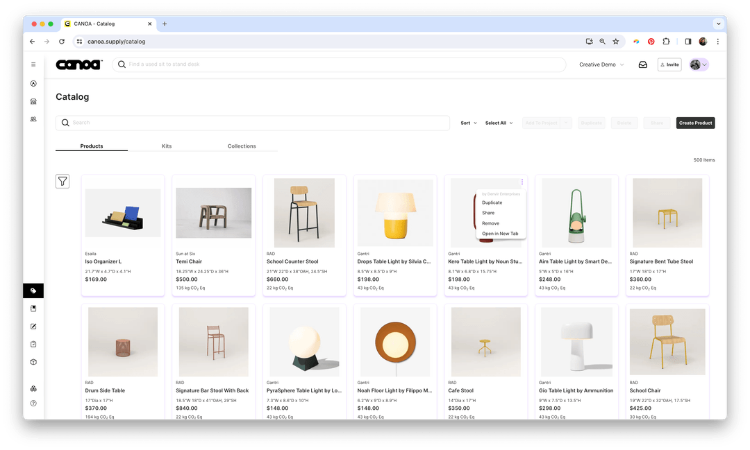The width and height of the screenshot is (750, 450).
Task: Select Open in New Tab from the context menu
Action: coord(501,234)
